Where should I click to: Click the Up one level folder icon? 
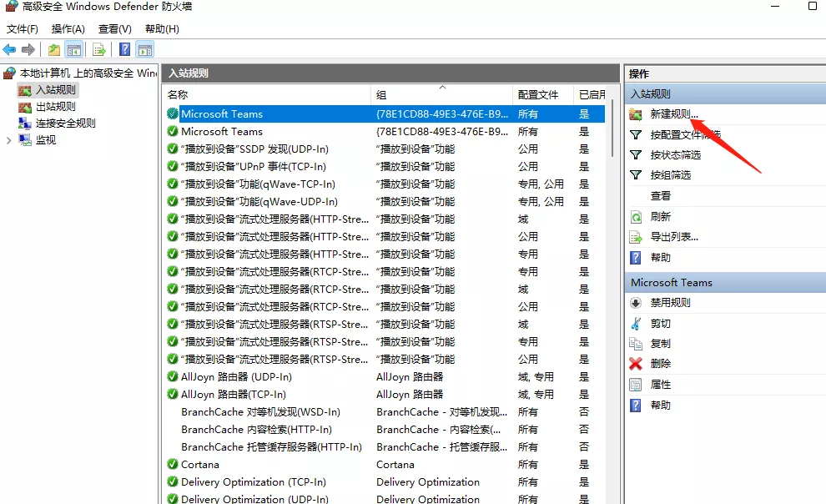[54, 50]
